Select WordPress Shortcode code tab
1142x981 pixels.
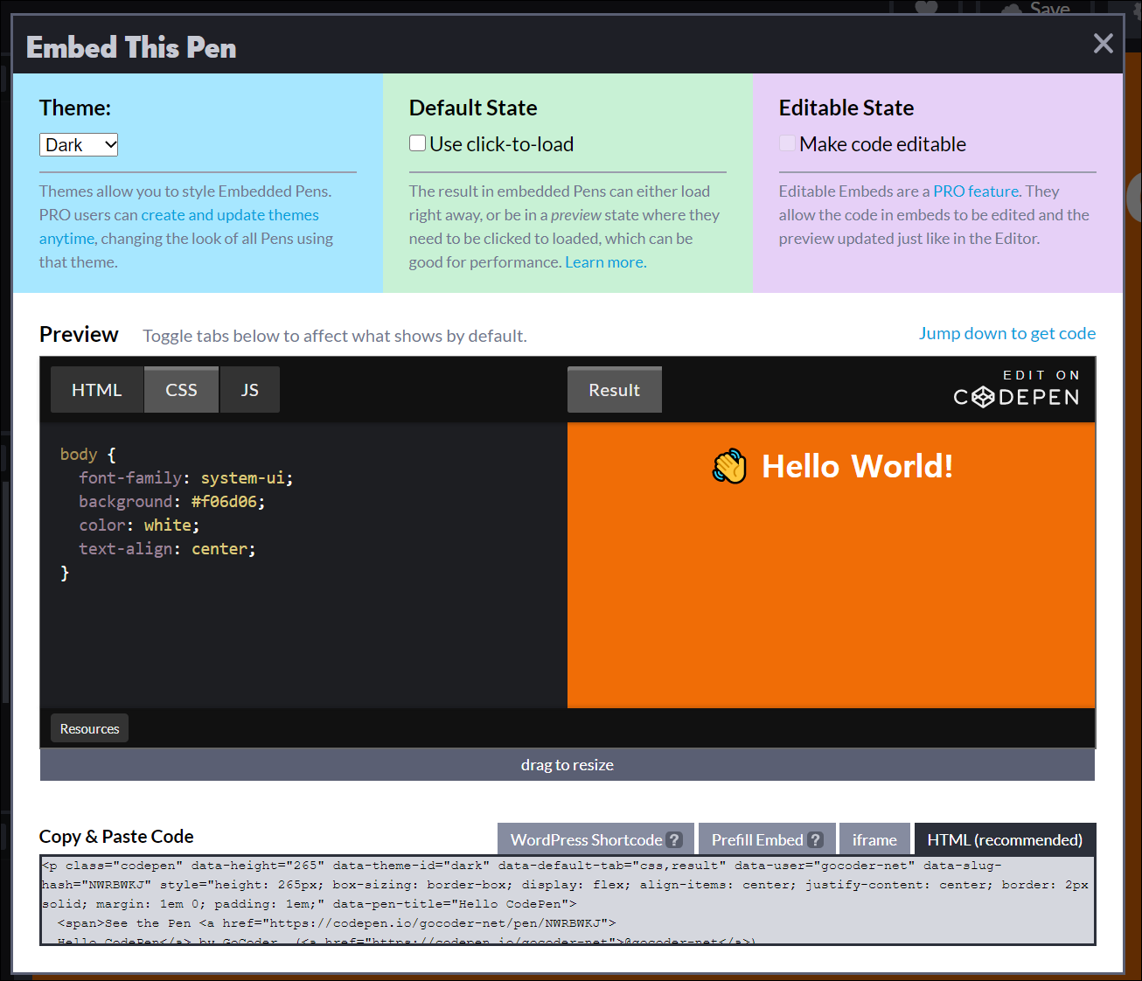595,839
